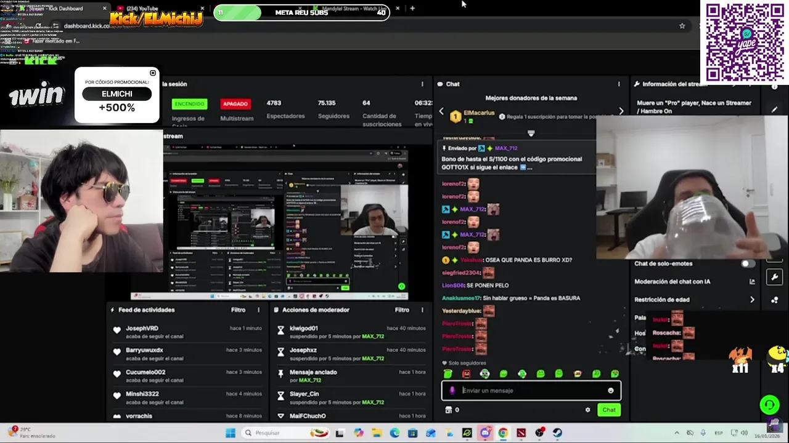Viewport: 789px width, 443px height.
Task: Bookmark page with star icon
Action: coord(682,26)
